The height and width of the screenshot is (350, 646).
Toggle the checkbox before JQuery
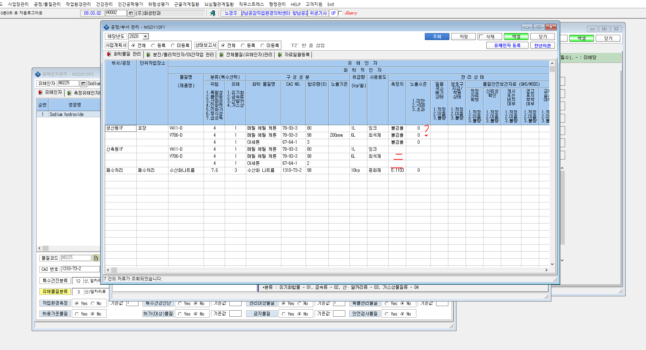pos(340,13)
